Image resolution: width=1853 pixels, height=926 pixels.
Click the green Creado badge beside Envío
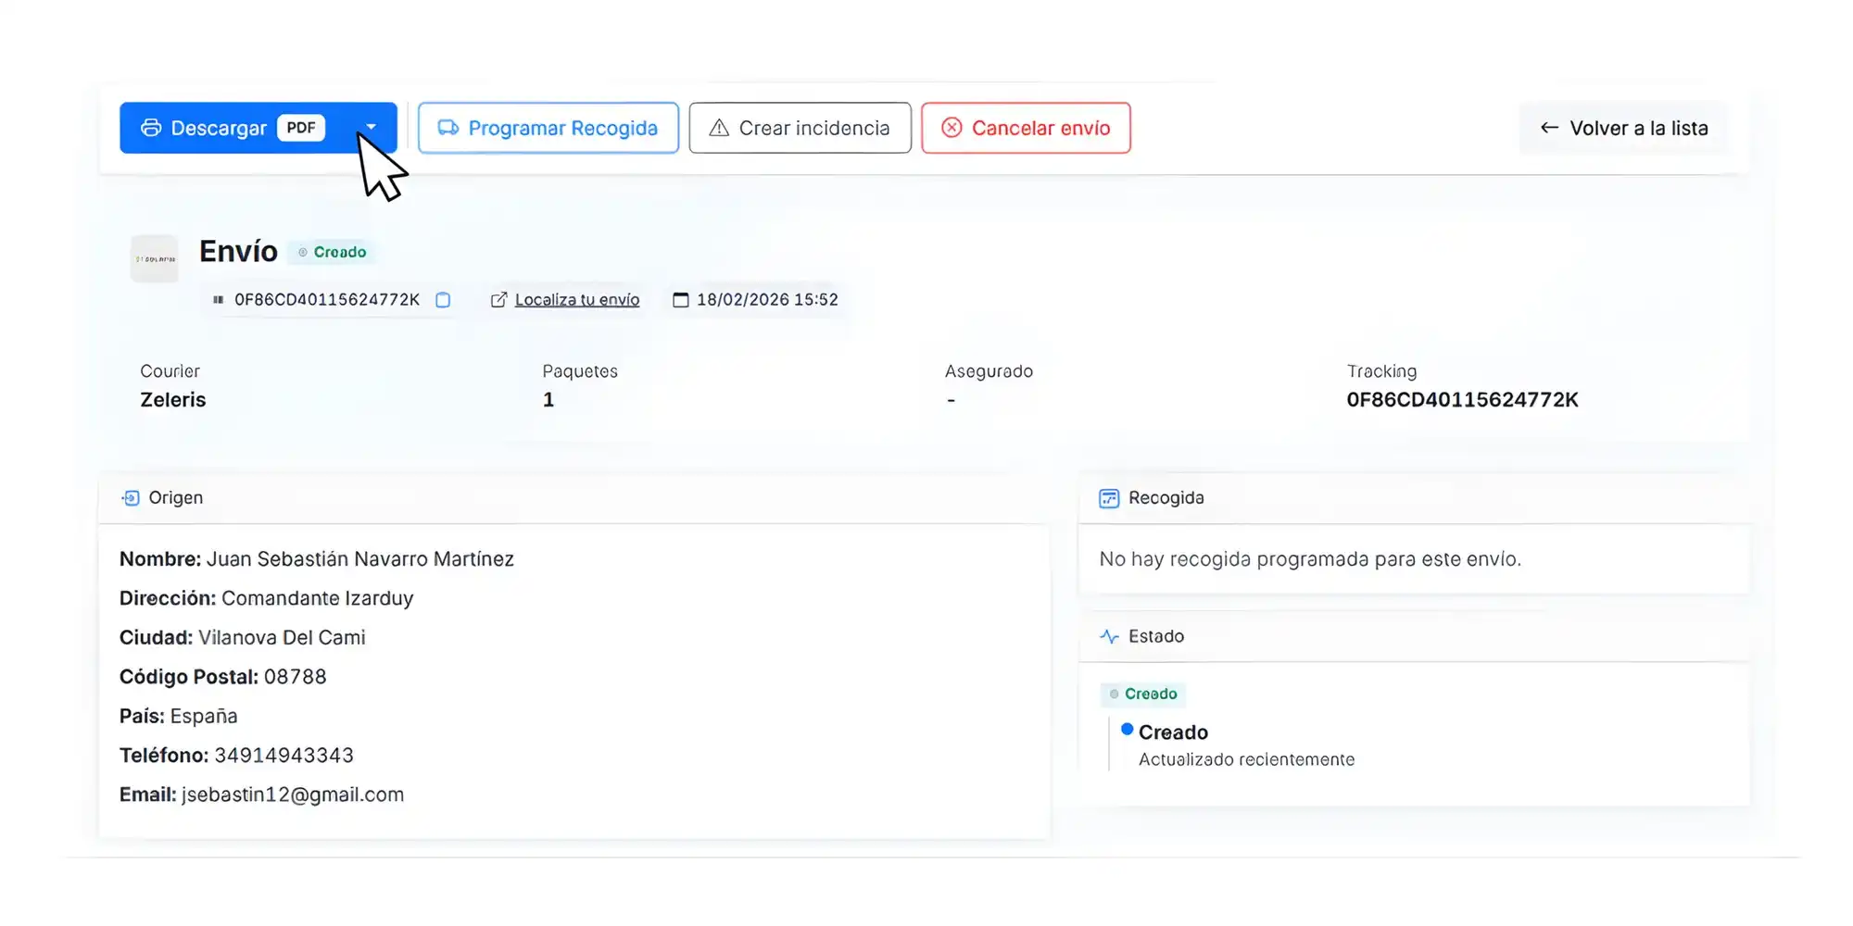click(332, 252)
